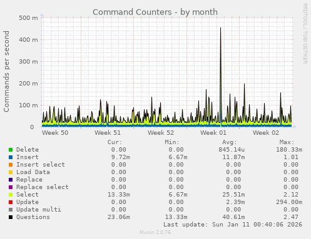
Task: Click the Delete average value 845.14u
Action: click(232, 150)
